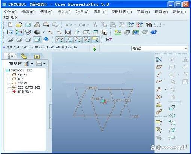This screenshot has height=154, width=191.
Task: Toggle coordinate systems display
Action: [x=87, y=40]
